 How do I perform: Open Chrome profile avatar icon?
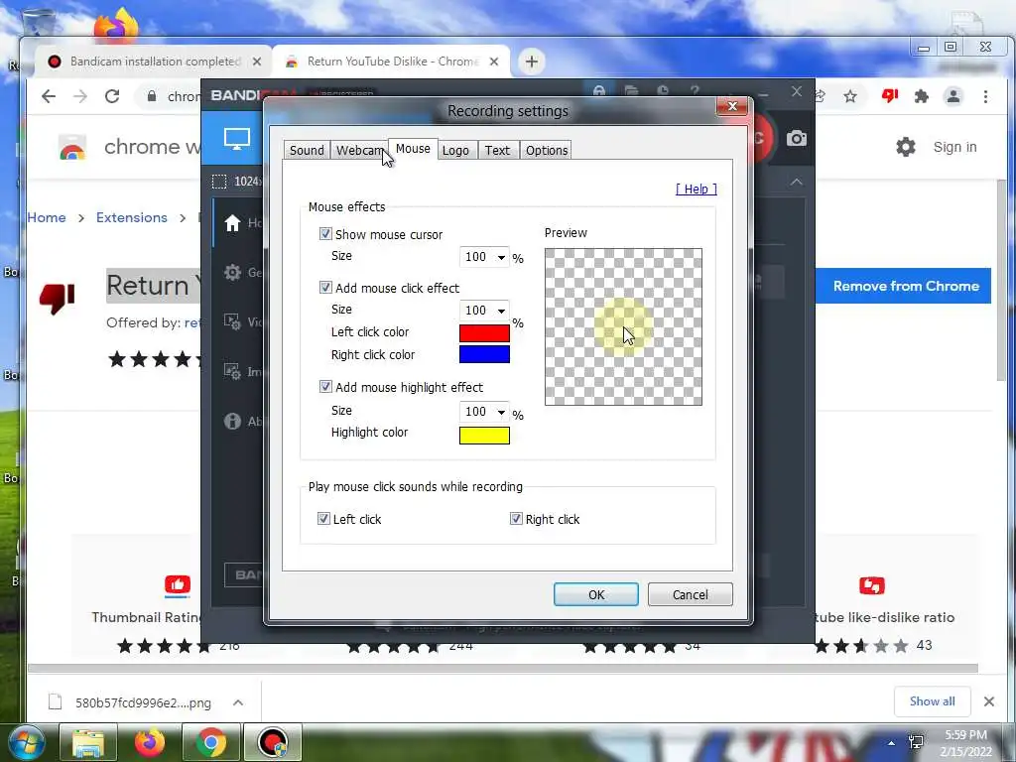tap(953, 96)
